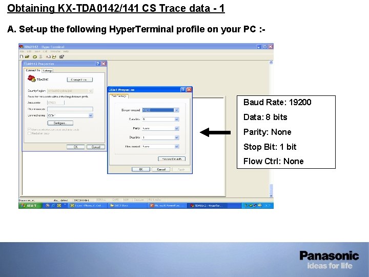The width and height of the screenshot is (369, 277).
Task: Click the Windows Start button
Action: [x=30, y=206]
